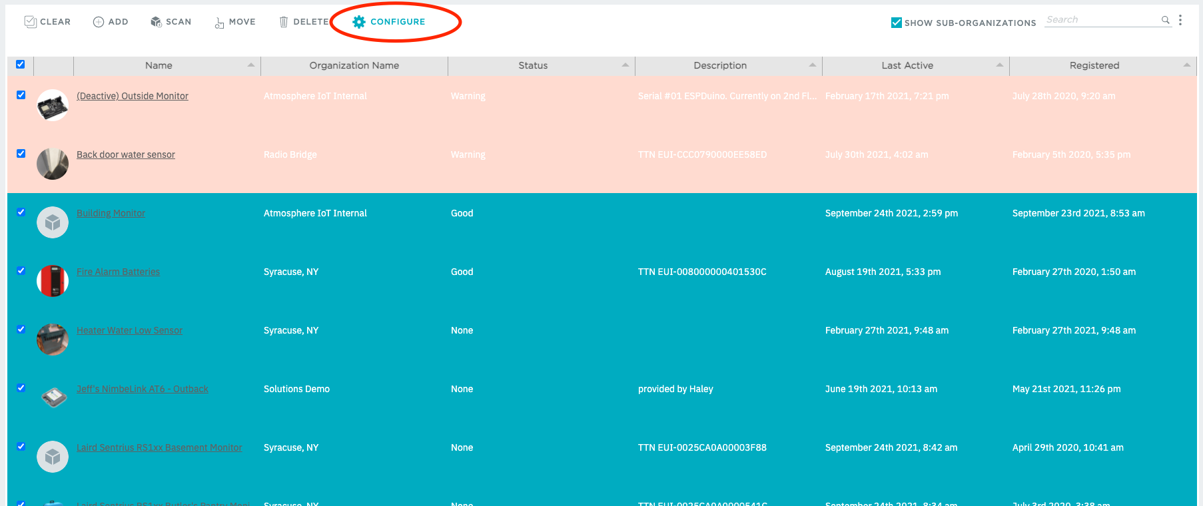The width and height of the screenshot is (1203, 506).
Task: Uncheck the Heater Water Low Sensor checkbox
Action: tap(21, 330)
